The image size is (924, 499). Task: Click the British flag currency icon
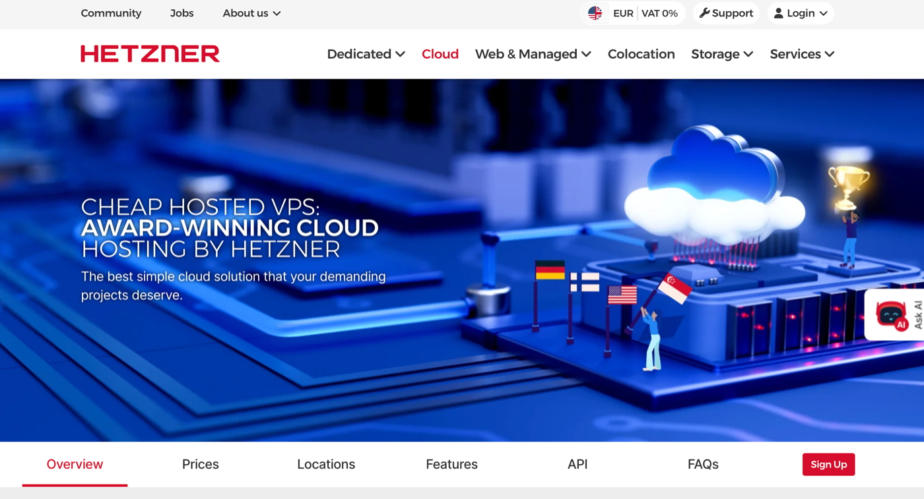point(593,13)
